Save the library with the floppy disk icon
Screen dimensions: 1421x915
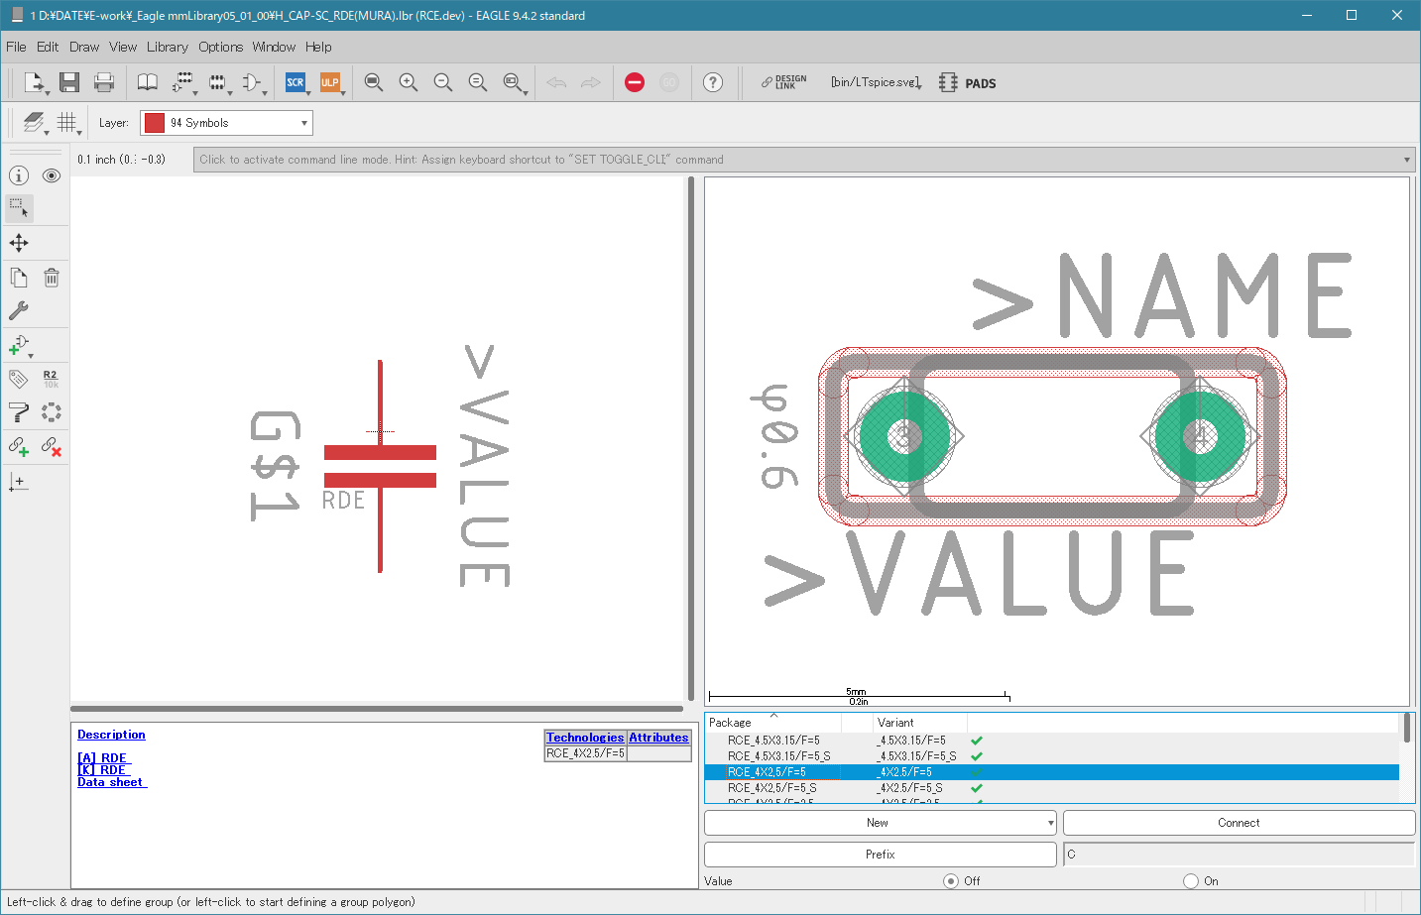[x=69, y=82]
